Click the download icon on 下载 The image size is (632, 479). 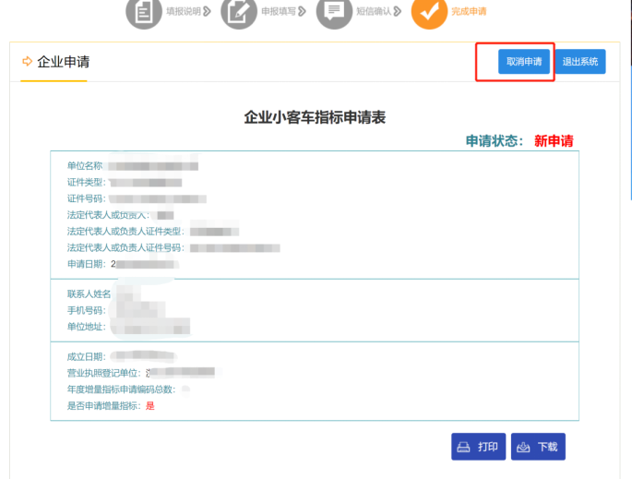click(x=524, y=447)
